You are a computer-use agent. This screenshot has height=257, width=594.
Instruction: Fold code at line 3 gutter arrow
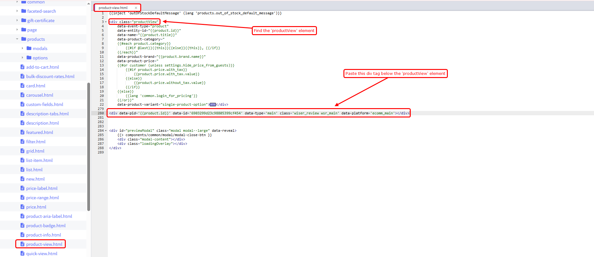pyautogui.click(x=106, y=22)
